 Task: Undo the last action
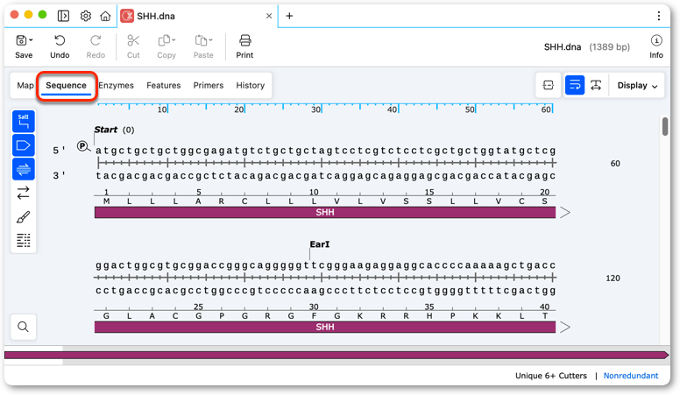tap(60, 46)
